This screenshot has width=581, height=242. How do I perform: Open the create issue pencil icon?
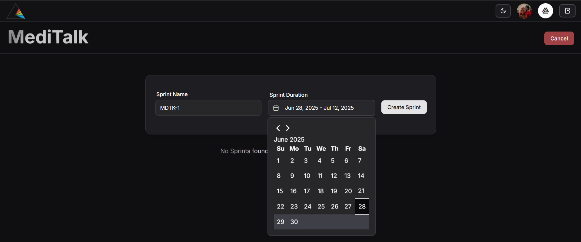[x=567, y=11]
